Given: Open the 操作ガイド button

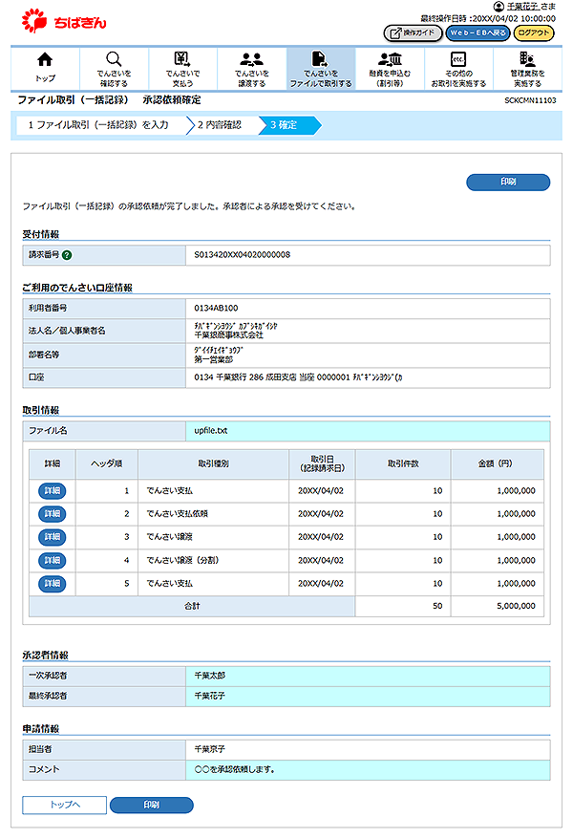Looking at the screenshot, I should coord(413,33).
